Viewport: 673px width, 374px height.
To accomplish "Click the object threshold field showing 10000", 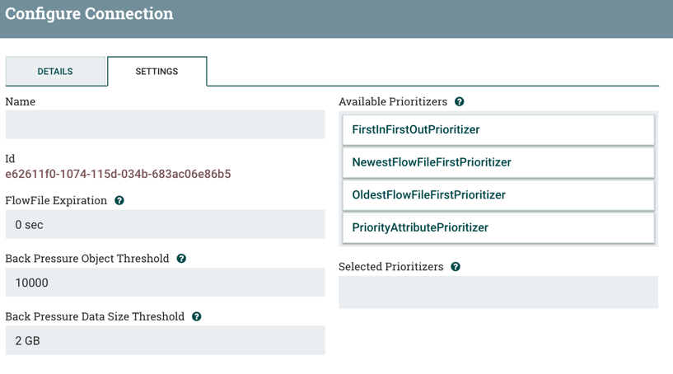I will pyautogui.click(x=165, y=283).
